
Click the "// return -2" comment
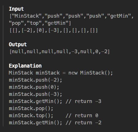[83, 123]
